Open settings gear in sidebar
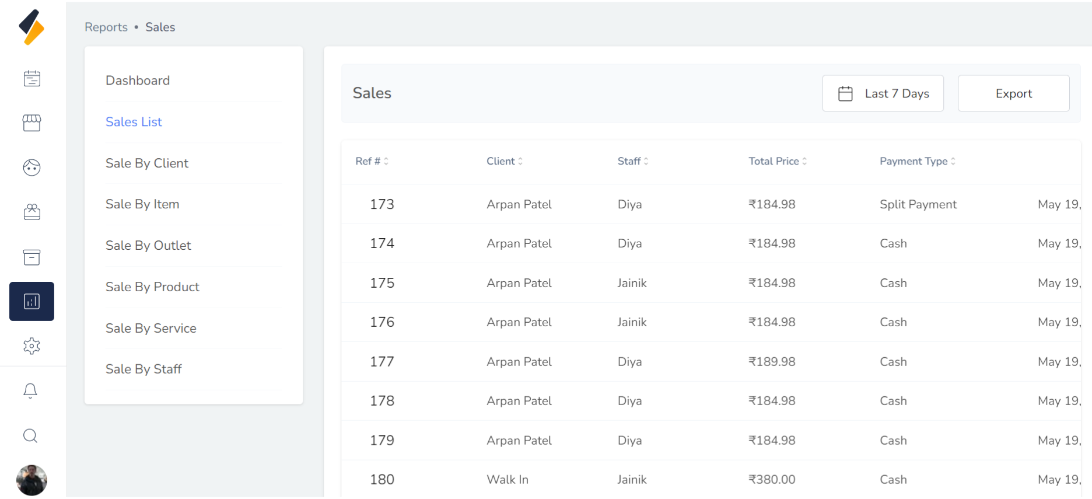Viewport: 1092px width, 499px height. [32, 346]
